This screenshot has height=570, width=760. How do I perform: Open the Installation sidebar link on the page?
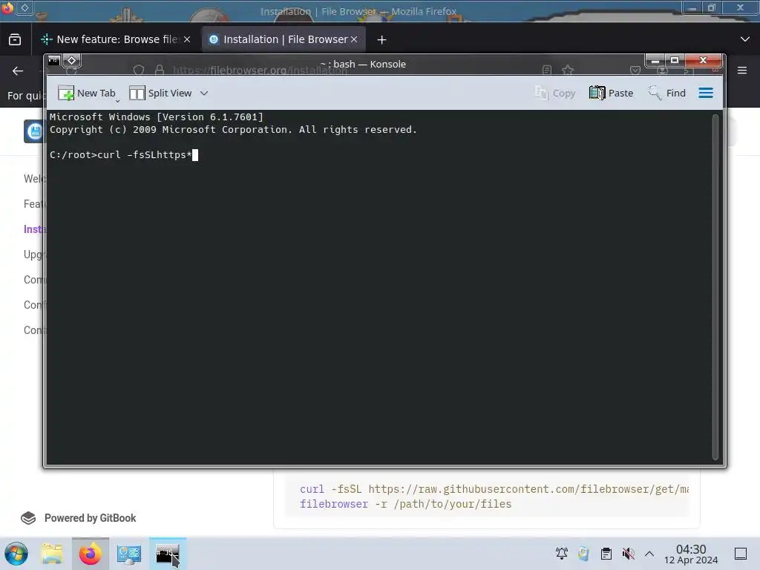point(34,229)
